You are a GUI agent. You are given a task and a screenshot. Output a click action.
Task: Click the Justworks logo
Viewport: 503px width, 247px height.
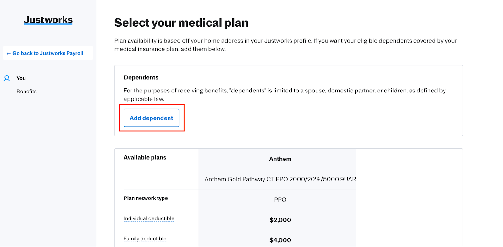click(x=48, y=20)
